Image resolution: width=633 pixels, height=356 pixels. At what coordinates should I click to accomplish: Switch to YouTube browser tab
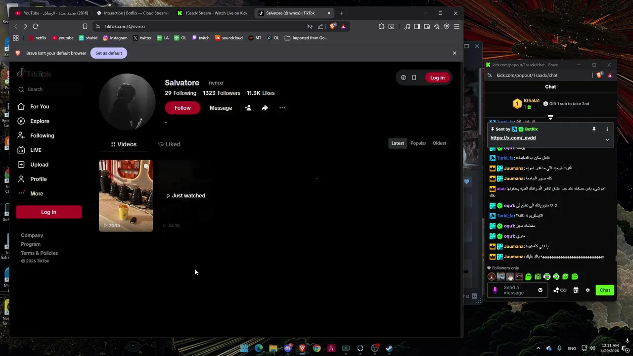click(x=51, y=13)
